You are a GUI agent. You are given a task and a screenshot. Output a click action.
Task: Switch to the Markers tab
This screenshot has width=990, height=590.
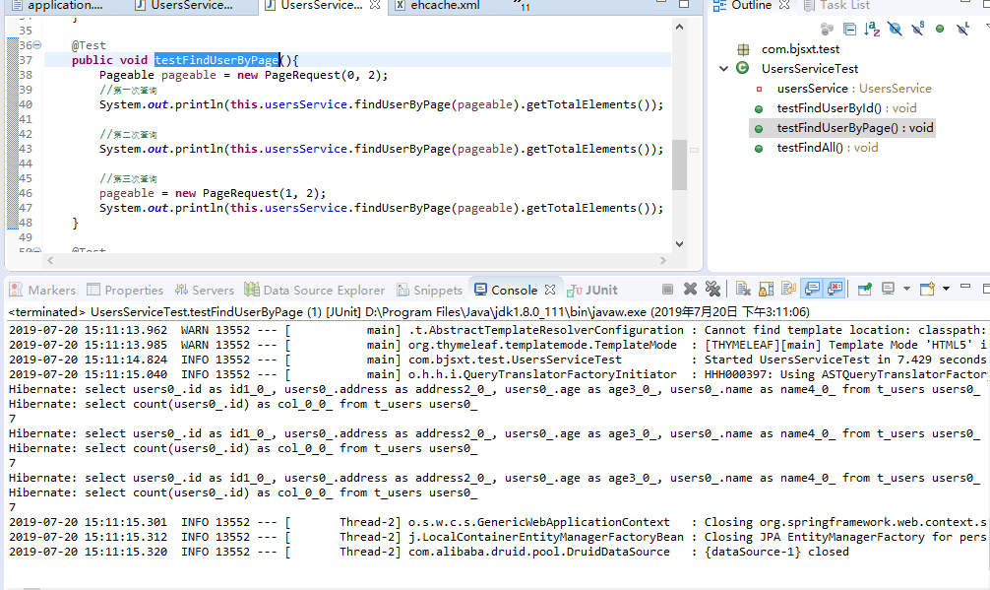tap(43, 290)
